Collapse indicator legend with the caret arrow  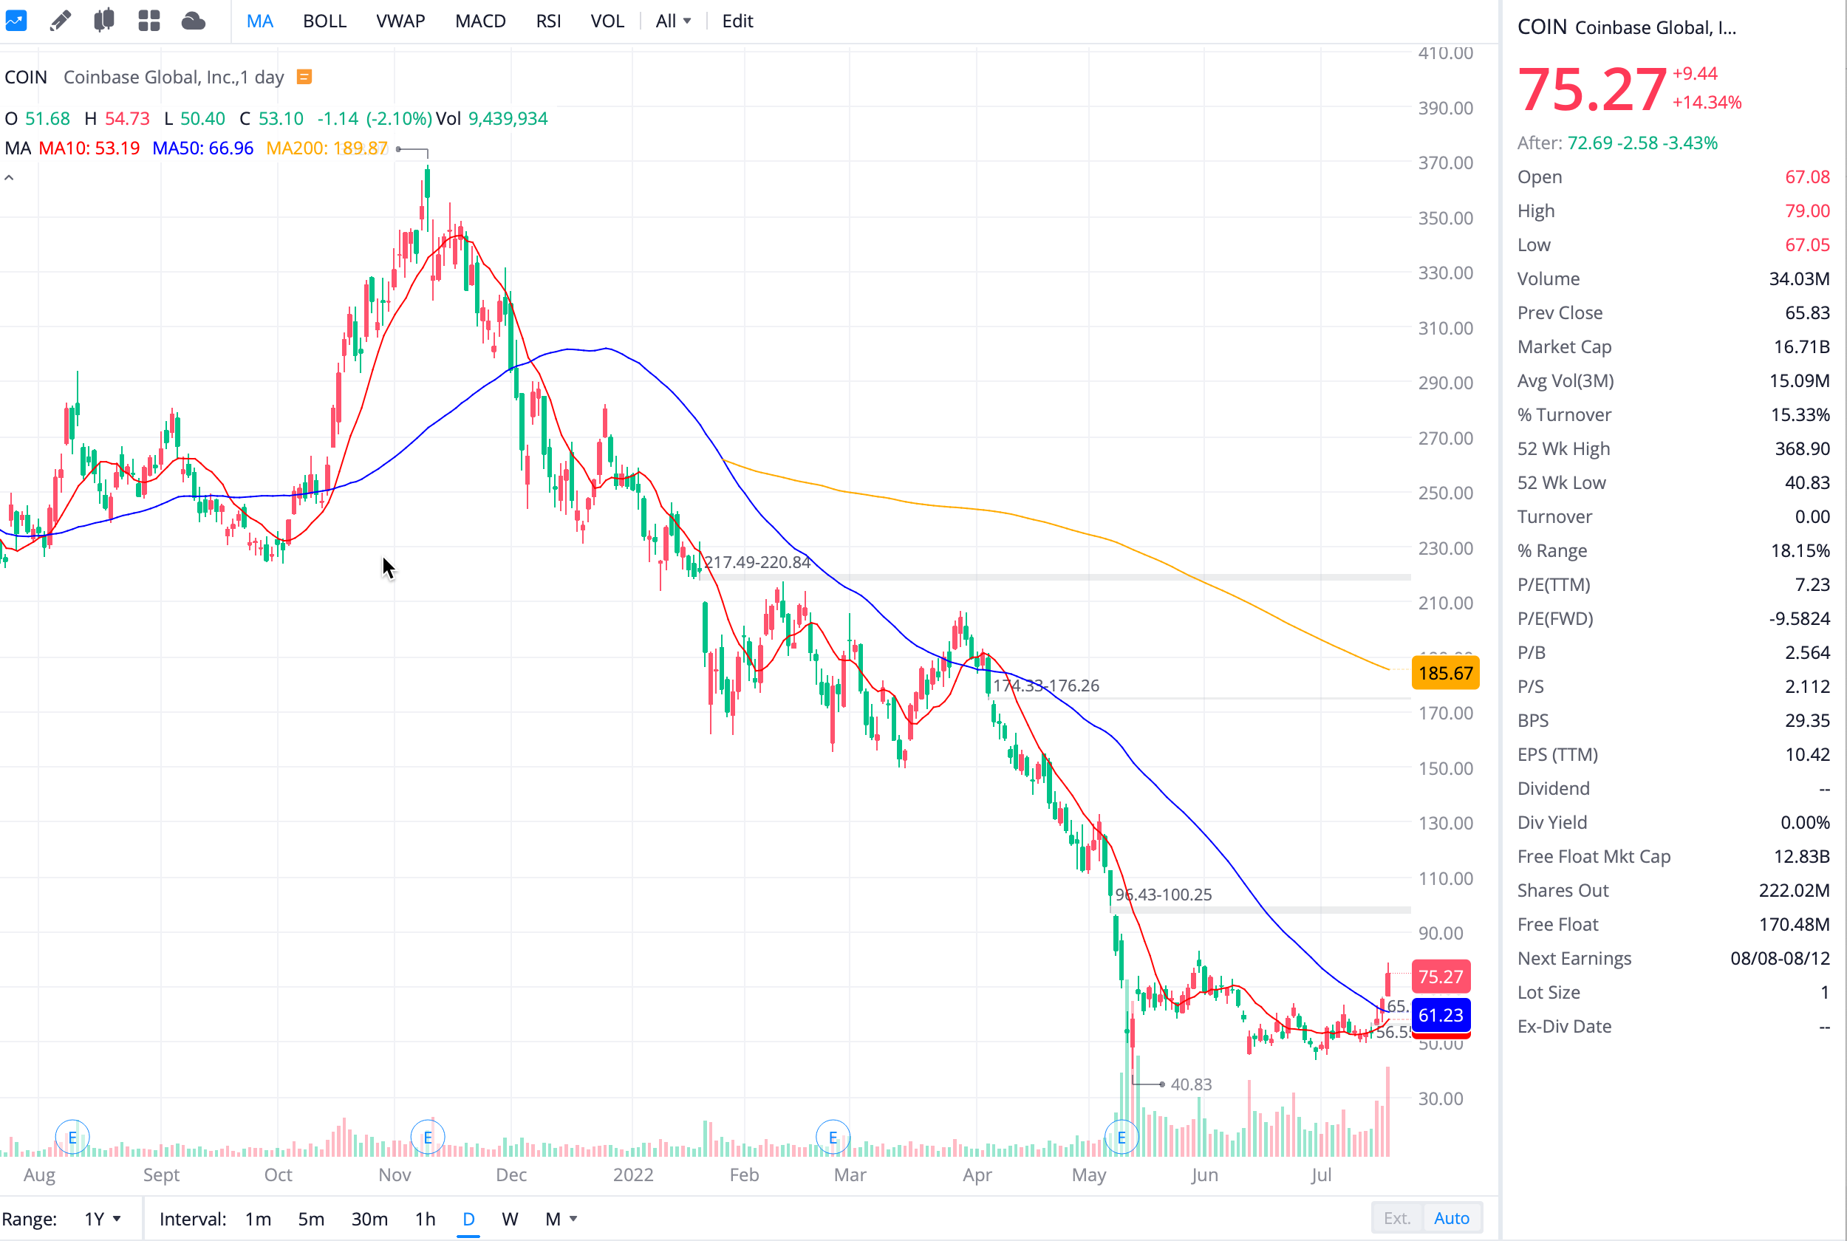click(x=10, y=178)
